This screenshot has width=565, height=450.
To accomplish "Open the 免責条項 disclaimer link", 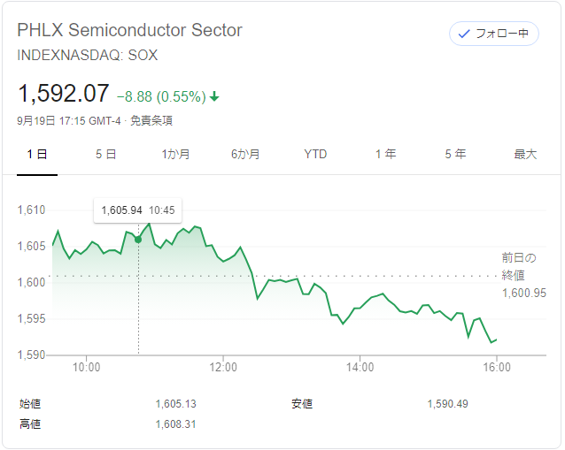I will pos(151,120).
